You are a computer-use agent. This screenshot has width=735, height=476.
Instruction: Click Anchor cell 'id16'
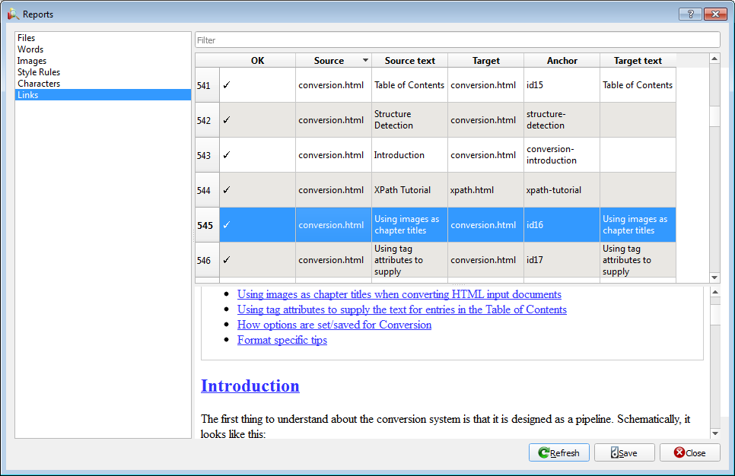(x=562, y=225)
